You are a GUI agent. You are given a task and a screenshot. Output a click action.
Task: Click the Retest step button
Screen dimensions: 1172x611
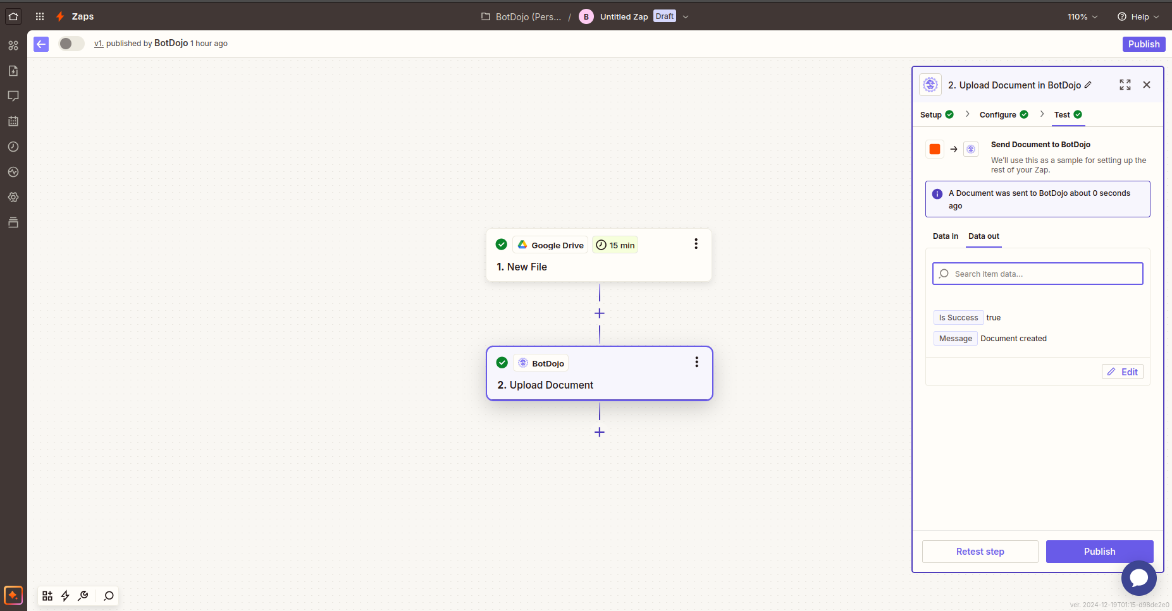(x=980, y=552)
